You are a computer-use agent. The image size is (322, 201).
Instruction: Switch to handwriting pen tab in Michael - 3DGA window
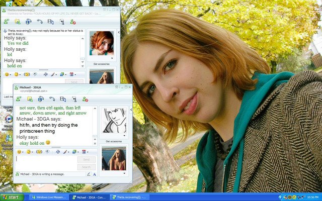coord(89,174)
